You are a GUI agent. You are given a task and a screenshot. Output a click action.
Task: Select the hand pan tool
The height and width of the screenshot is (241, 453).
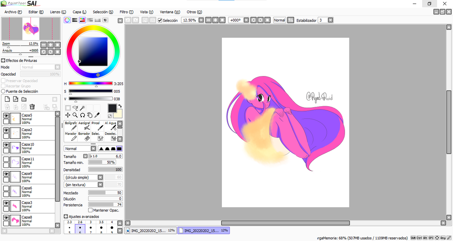(x=90, y=115)
